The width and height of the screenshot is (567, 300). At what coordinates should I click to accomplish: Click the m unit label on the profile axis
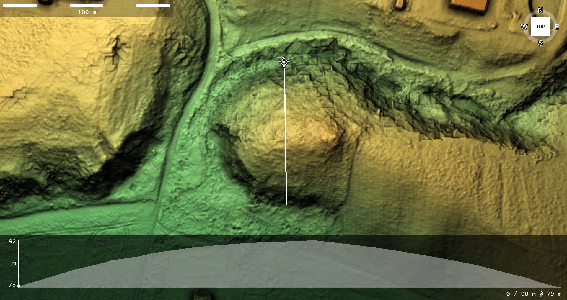pyautogui.click(x=14, y=263)
